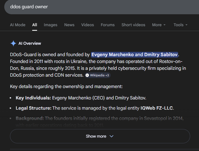Viewport: 199px width, 151px height.
Task: Expand AI Overview with Show more
Action: click(100, 136)
